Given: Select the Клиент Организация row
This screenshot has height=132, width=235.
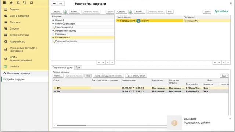Looking at the screenshot, I should [x=83, y=23].
